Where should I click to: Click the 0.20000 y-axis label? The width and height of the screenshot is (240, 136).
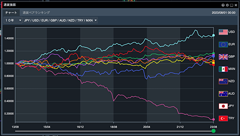(9, 114)
